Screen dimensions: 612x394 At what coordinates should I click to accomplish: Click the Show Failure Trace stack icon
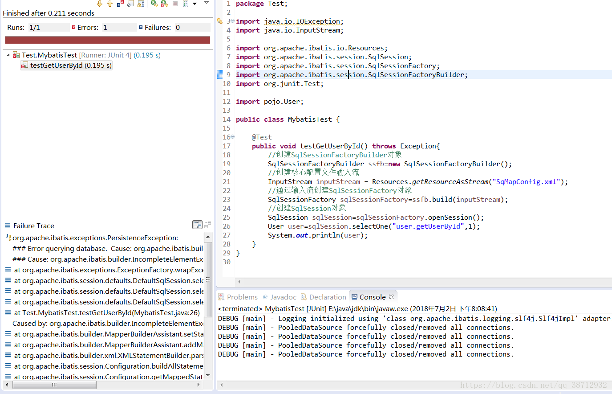pyautogui.click(x=197, y=225)
